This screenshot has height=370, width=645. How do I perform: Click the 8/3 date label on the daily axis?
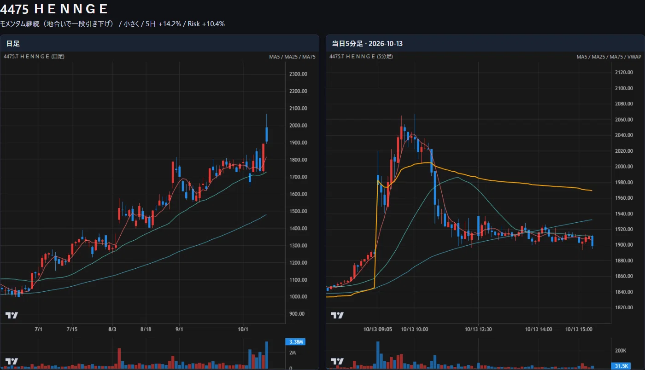pos(112,330)
